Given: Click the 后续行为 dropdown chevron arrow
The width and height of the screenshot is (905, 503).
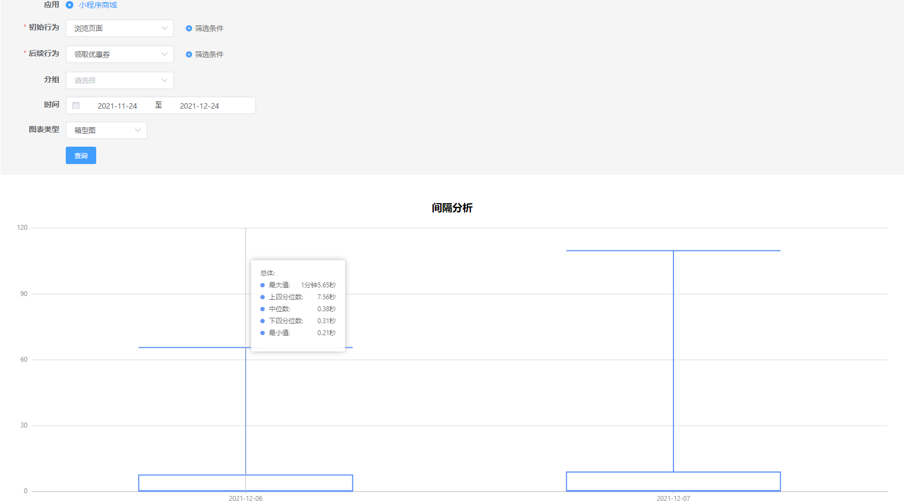Looking at the screenshot, I should [x=164, y=54].
